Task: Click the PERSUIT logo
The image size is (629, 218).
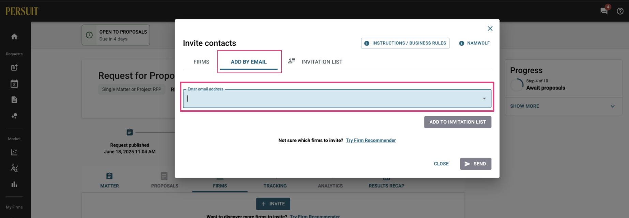Action: (x=22, y=11)
